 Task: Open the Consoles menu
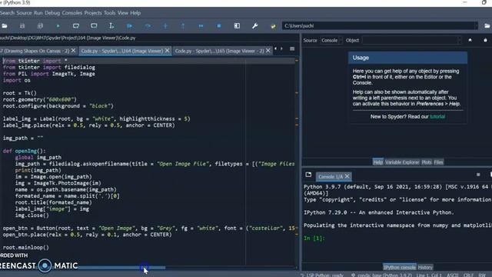[x=71, y=13]
